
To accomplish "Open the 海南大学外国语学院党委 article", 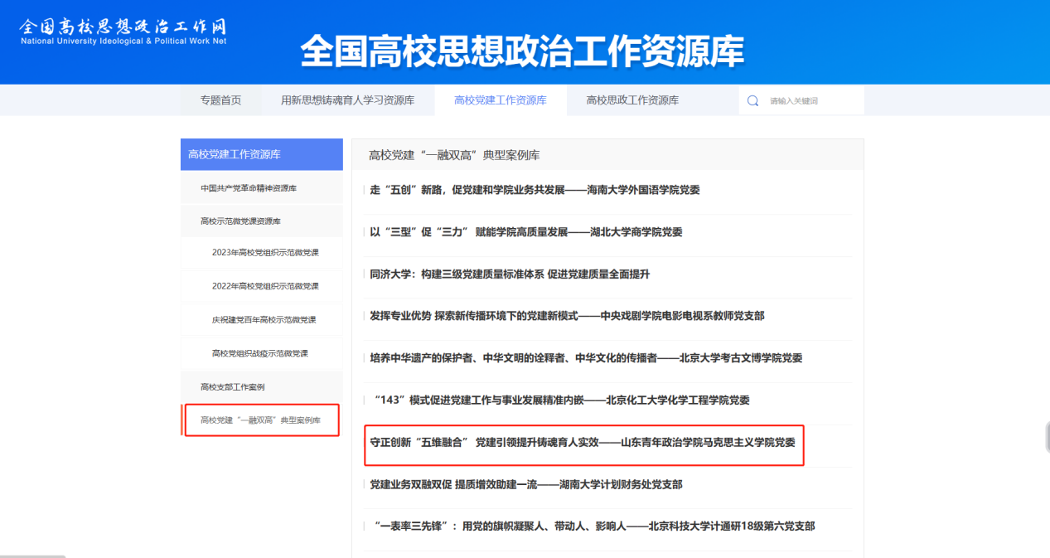I will (535, 190).
